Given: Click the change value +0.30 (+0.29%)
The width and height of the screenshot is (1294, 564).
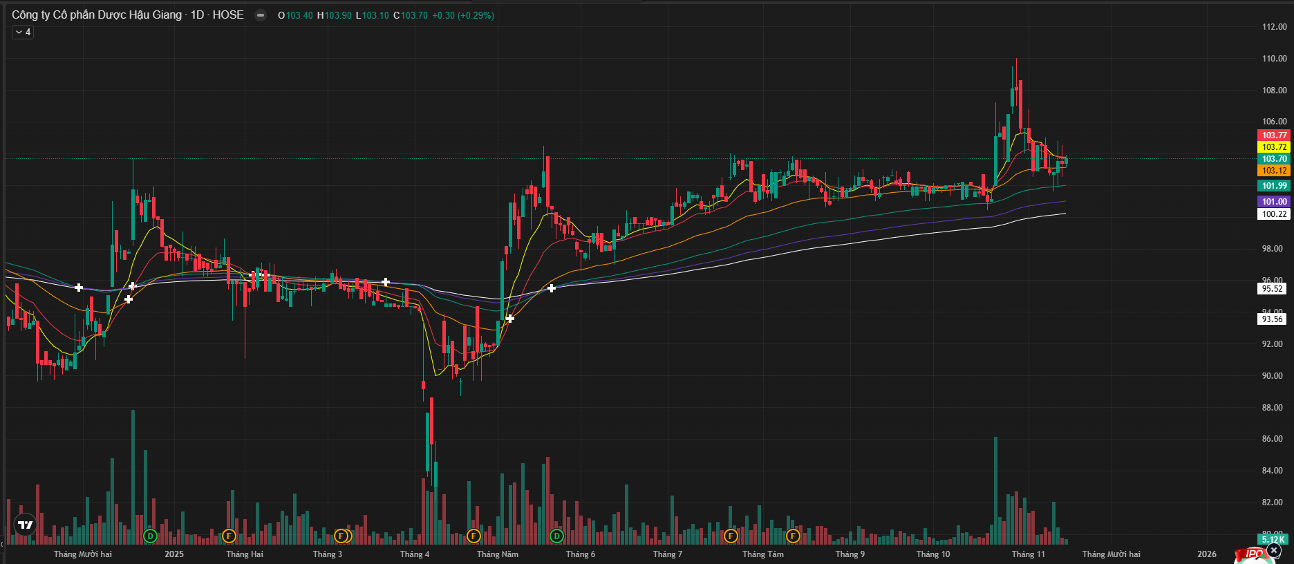Looking at the screenshot, I should pyautogui.click(x=463, y=15).
